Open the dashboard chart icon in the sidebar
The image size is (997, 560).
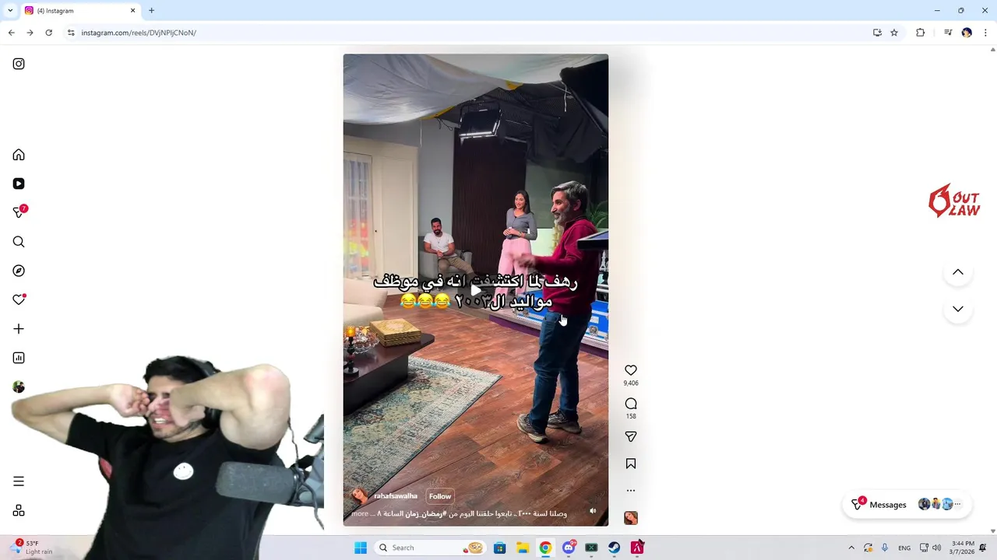(x=19, y=358)
